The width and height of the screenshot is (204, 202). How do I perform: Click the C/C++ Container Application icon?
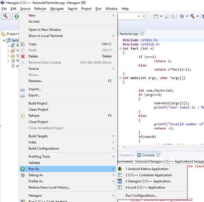[x=120, y=175]
